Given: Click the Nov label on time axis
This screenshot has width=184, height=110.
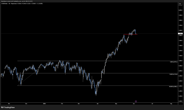Looking at the screenshot, I should pyautogui.click(x=9, y=104).
